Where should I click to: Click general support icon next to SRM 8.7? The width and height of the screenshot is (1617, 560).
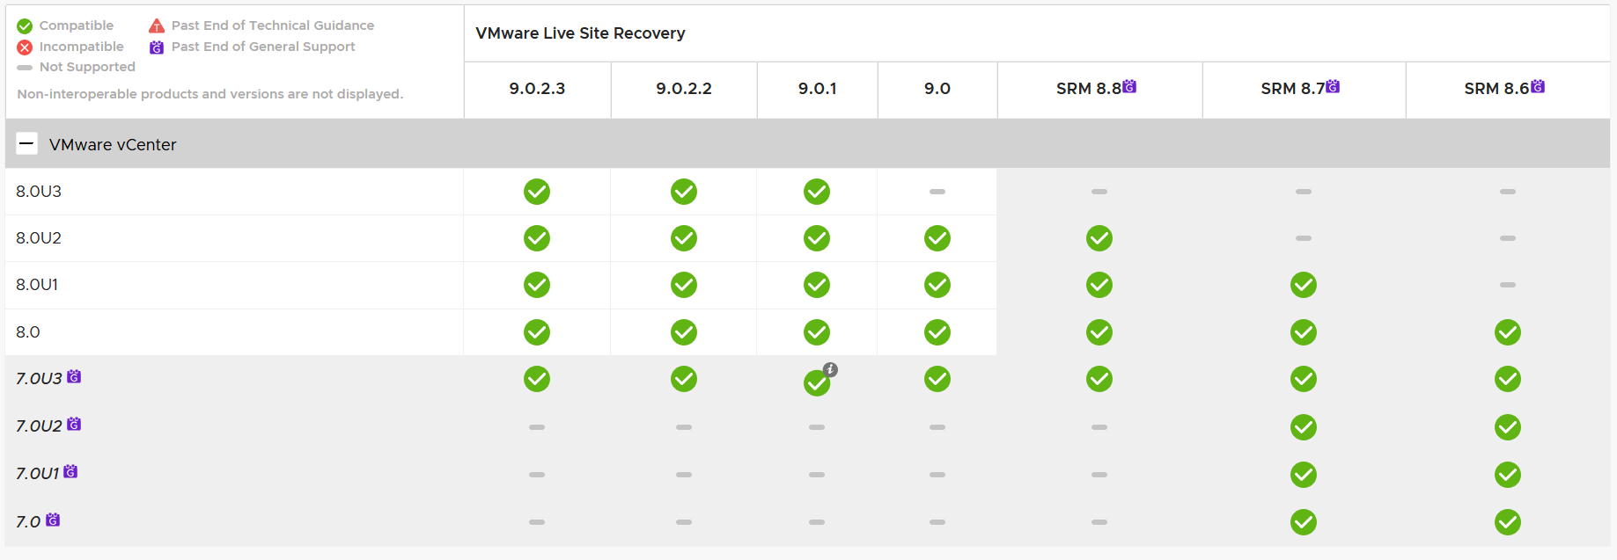click(x=1333, y=86)
